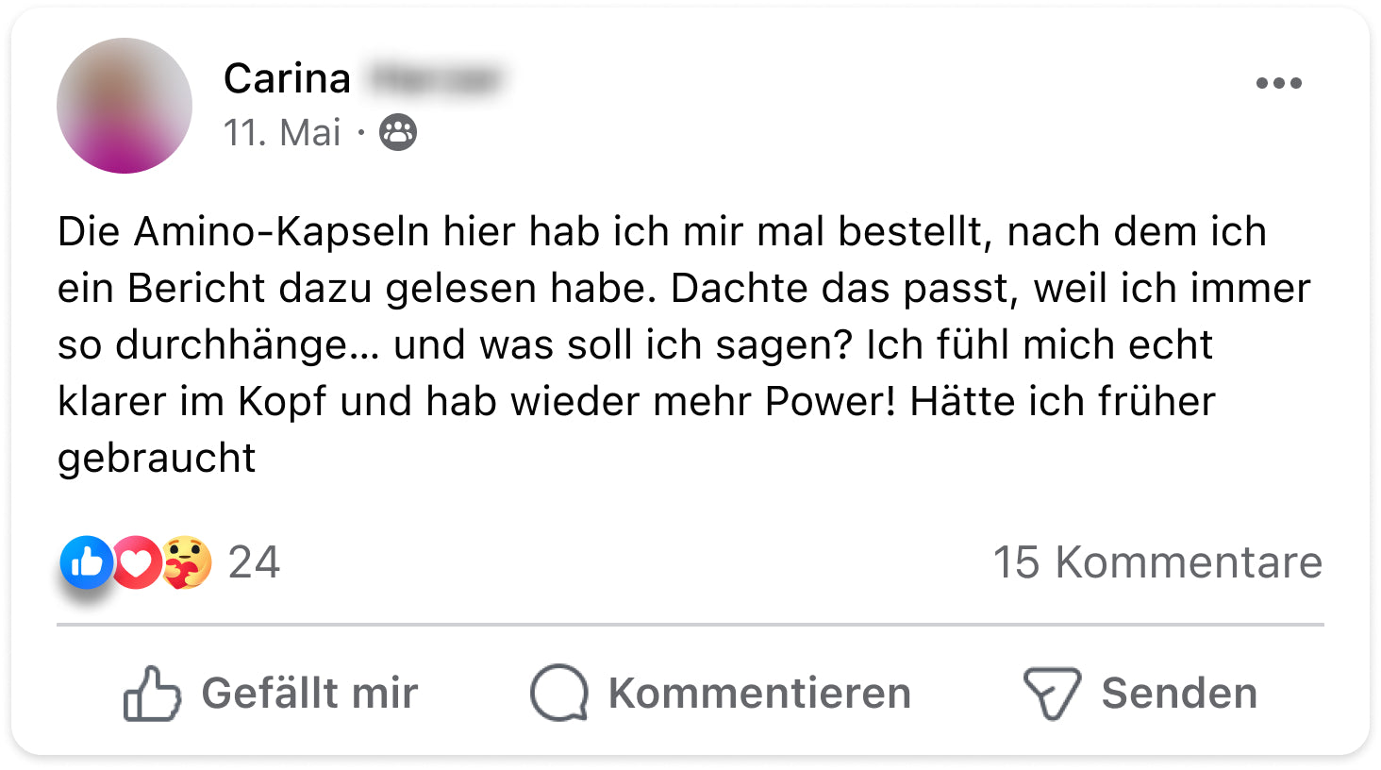Click the red heart reaction icon

138,563
